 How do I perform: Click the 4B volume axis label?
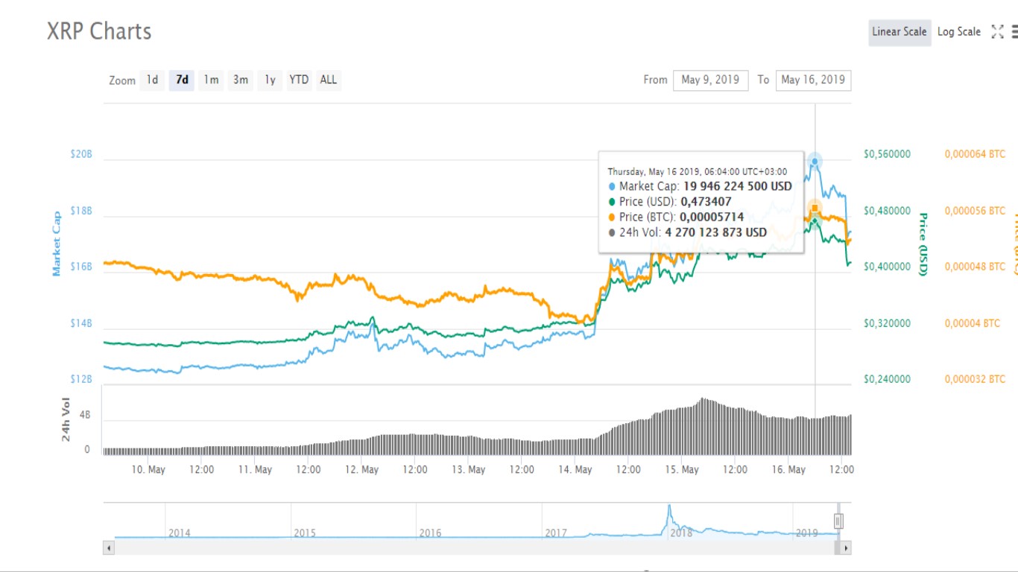click(85, 415)
